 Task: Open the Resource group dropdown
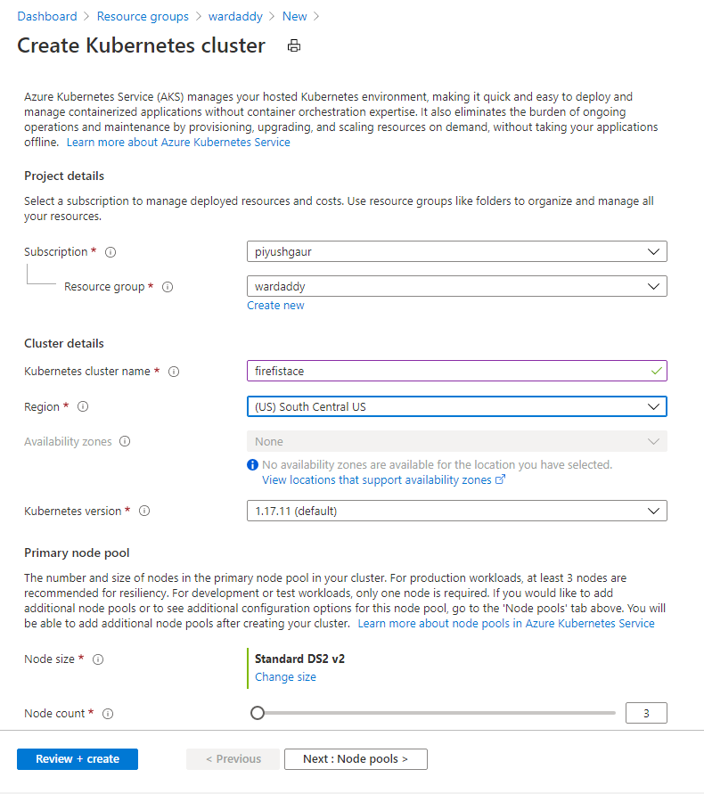(x=457, y=286)
